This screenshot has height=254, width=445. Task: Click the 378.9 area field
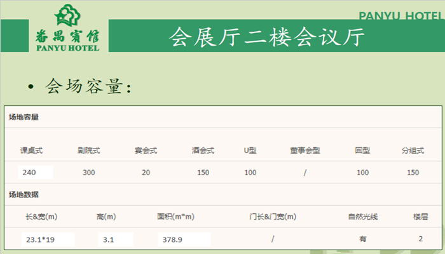[x=184, y=239]
